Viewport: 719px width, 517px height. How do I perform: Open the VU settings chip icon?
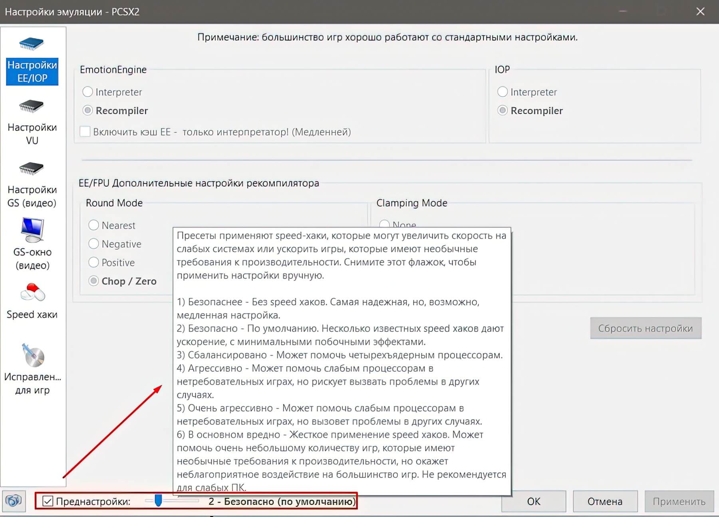click(32, 106)
